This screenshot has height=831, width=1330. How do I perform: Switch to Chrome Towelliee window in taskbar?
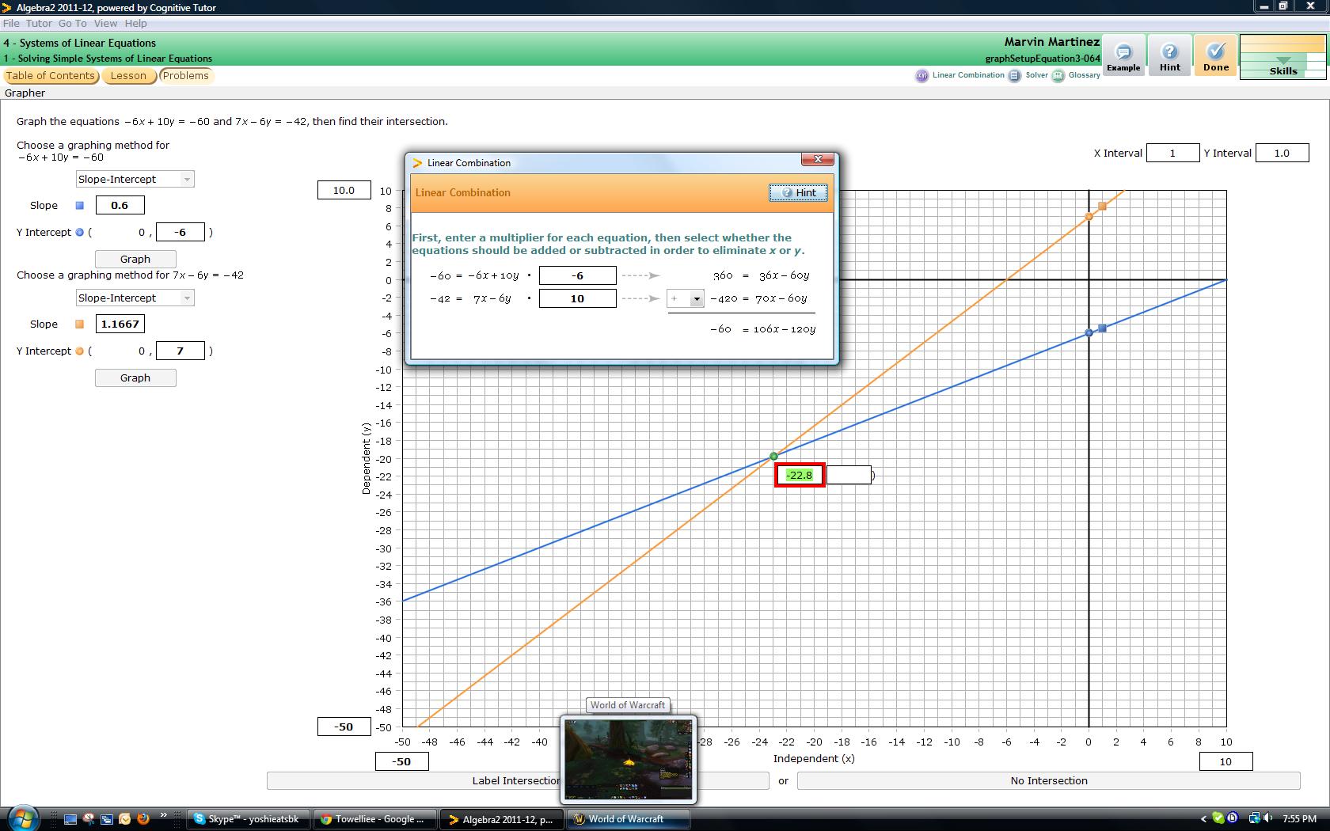click(374, 819)
